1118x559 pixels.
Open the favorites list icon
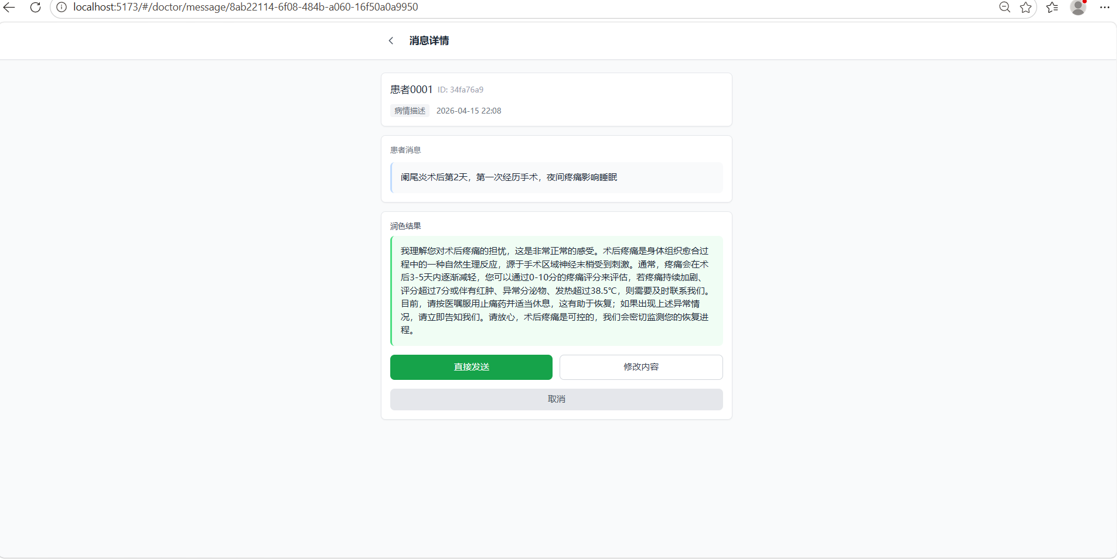[x=1052, y=7]
